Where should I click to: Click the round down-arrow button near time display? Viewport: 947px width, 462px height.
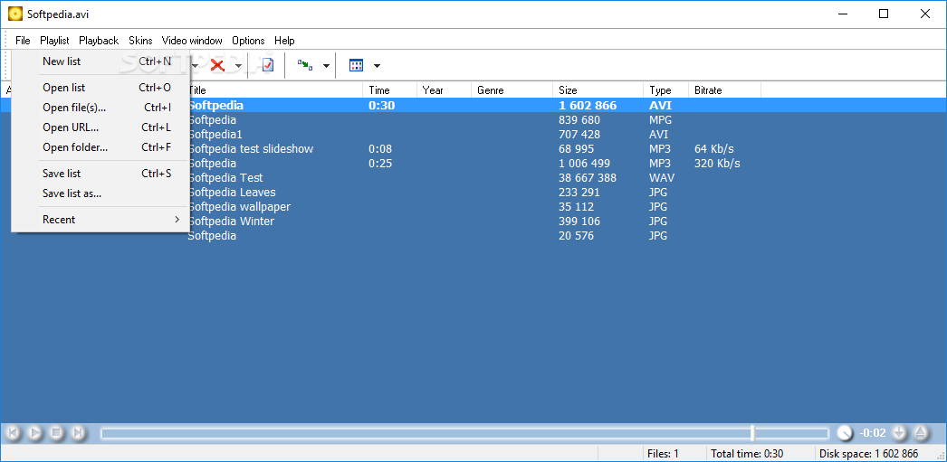pyautogui.click(x=899, y=432)
